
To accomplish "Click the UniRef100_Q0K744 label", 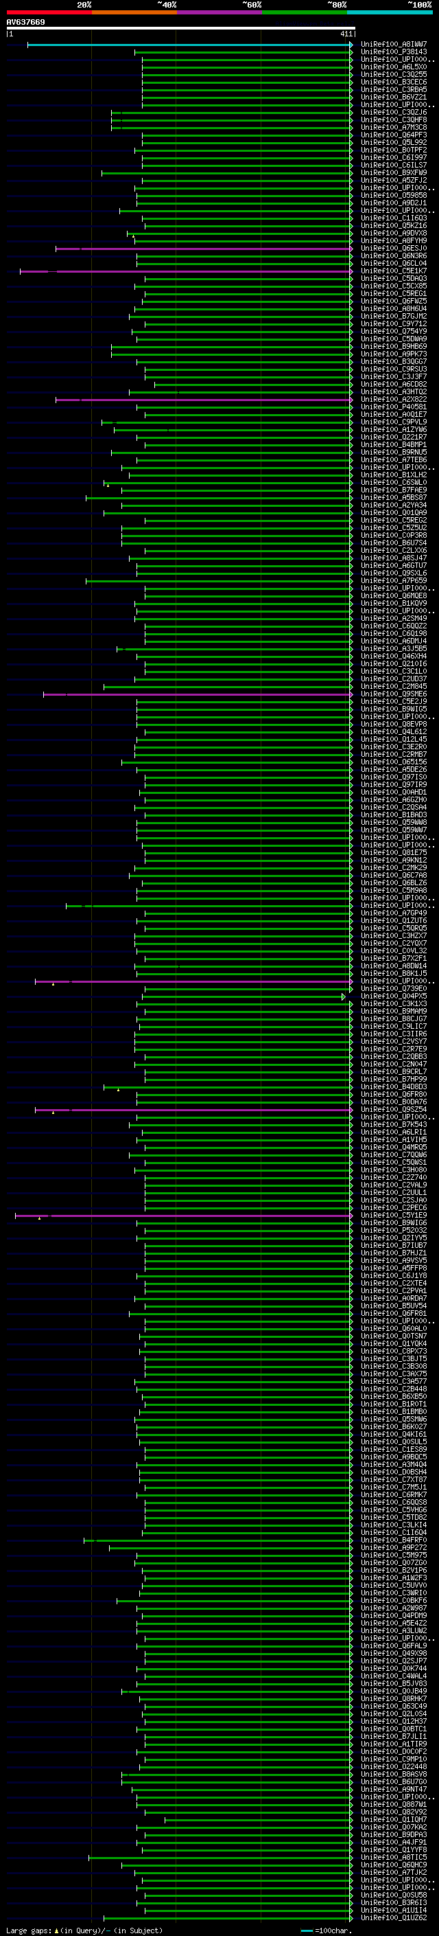I will (x=394, y=1668).
